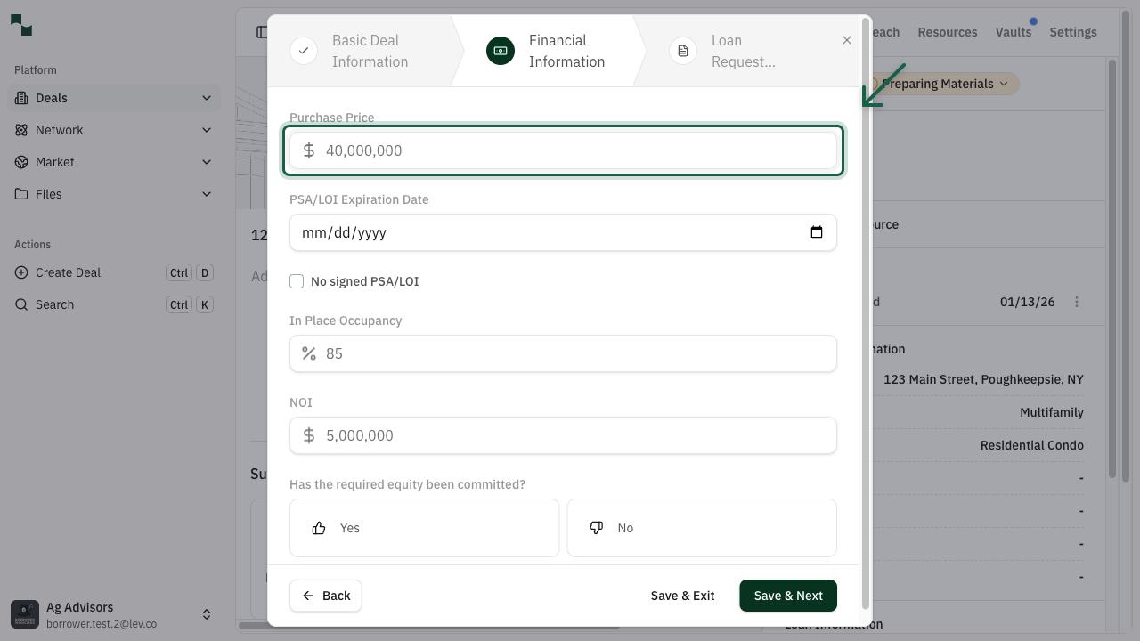Check the No signed PSA/LOI checkbox
The height and width of the screenshot is (641, 1140).
pos(297,280)
